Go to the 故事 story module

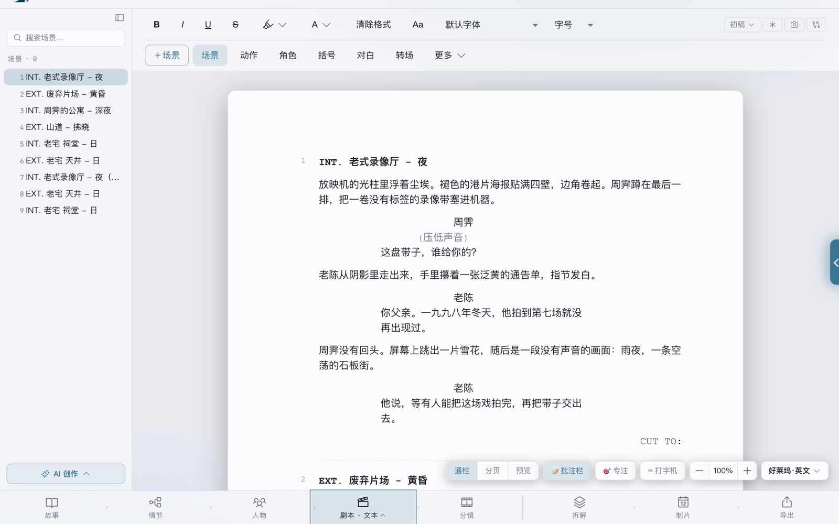[x=52, y=508]
